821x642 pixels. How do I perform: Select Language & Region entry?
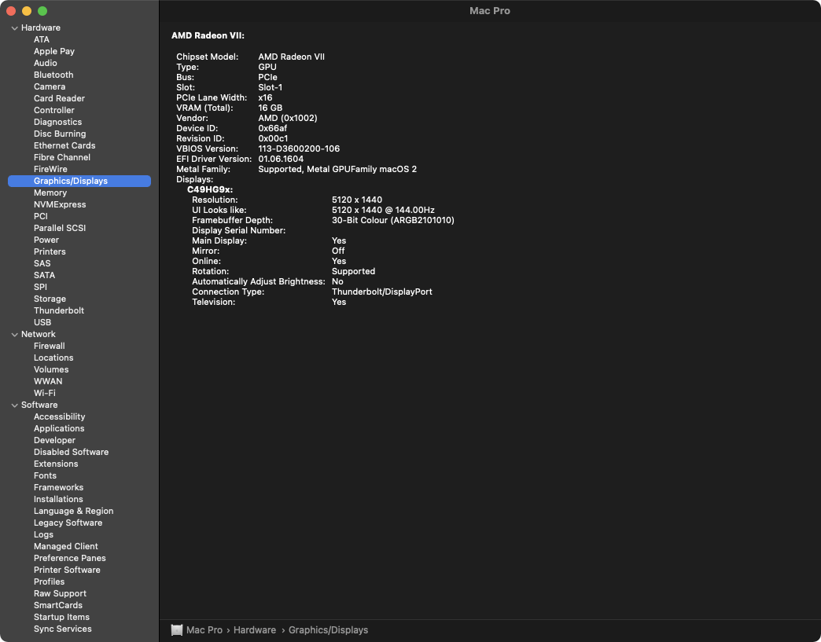coord(73,511)
